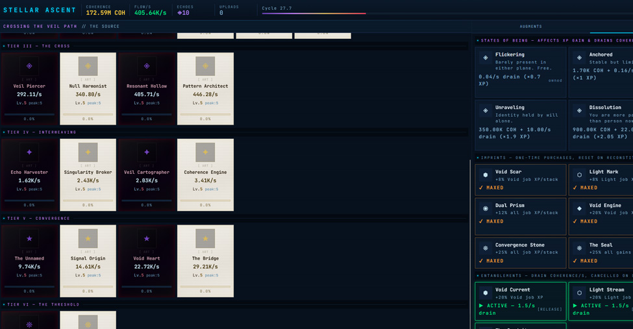633x329 pixels.
Task: Click the Singularity Broker star icon
Action: (x=88, y=152)
